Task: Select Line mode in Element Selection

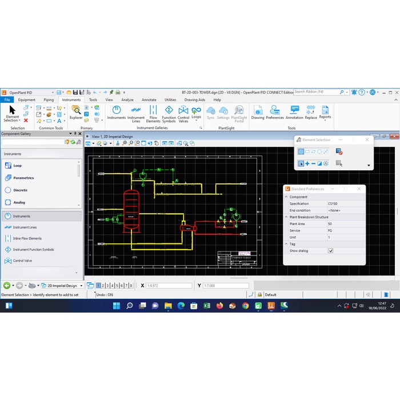Action: [x=326, y=151]
